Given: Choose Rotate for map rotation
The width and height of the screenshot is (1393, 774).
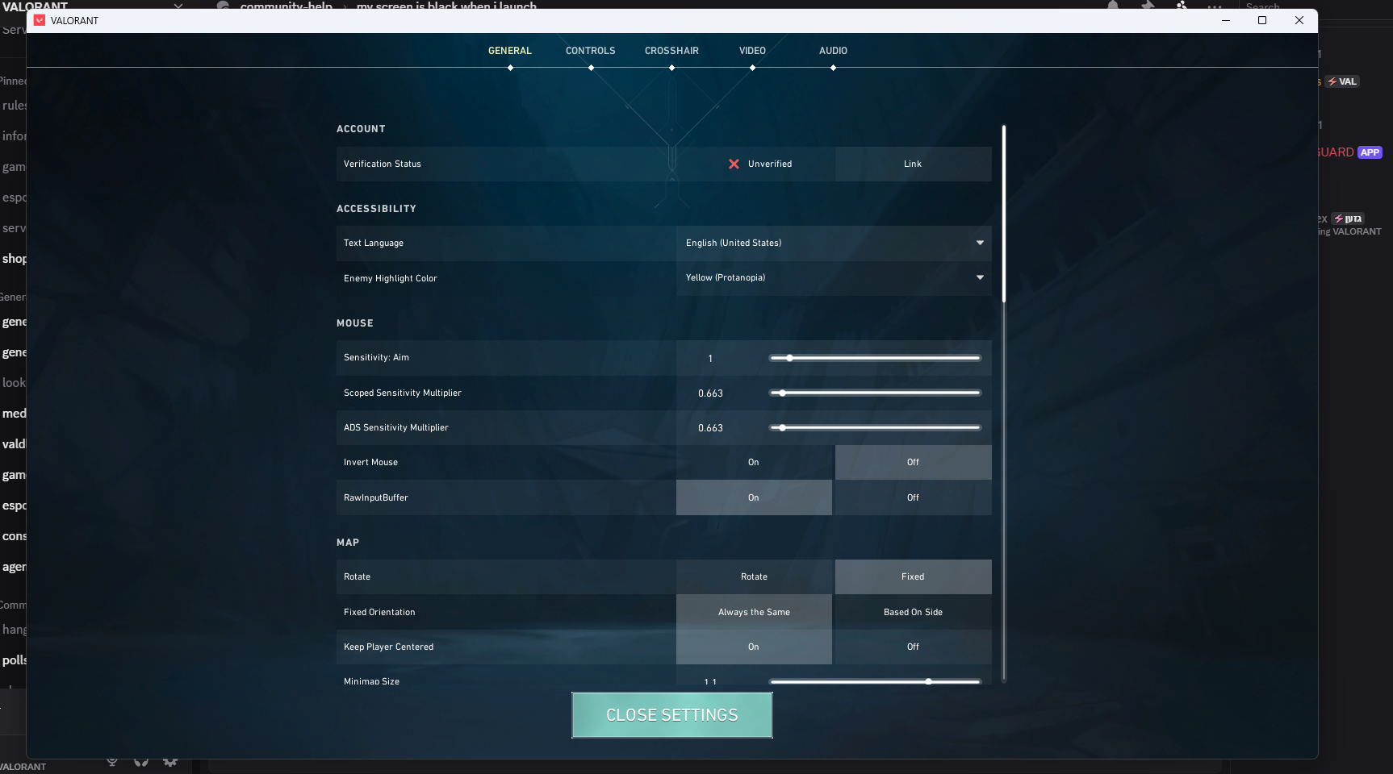Looking at the screenshot, I should tap(754, 577).
